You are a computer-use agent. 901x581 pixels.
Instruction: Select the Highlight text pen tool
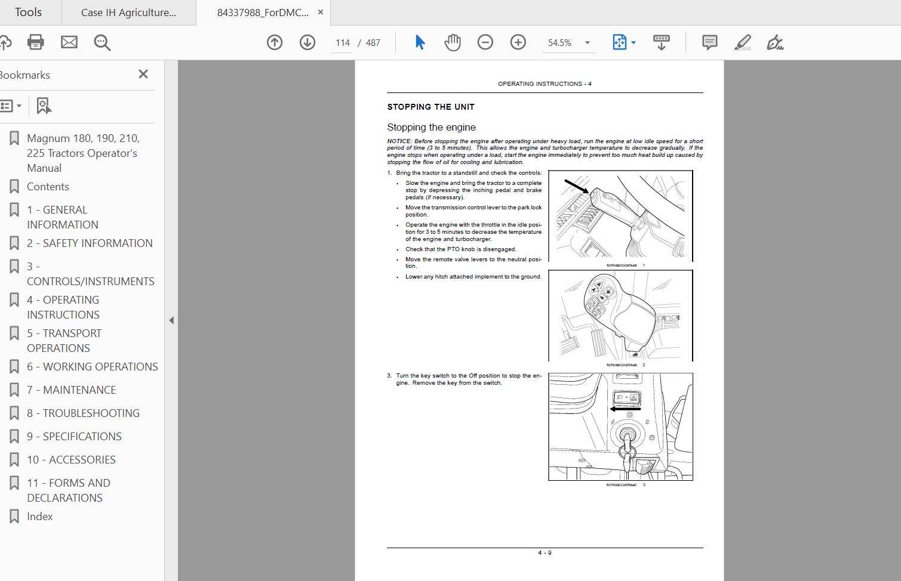tap(743, 42)
